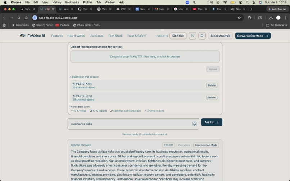Go forward with the forward arrow
290x181 pixels.
click(x=12, y=18)
